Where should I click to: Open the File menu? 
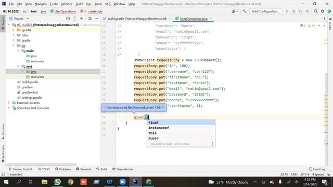(x=11, y=4)
